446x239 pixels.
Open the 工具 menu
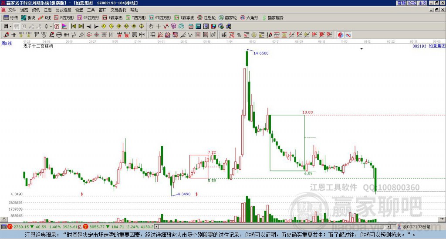tap(91, 10)
